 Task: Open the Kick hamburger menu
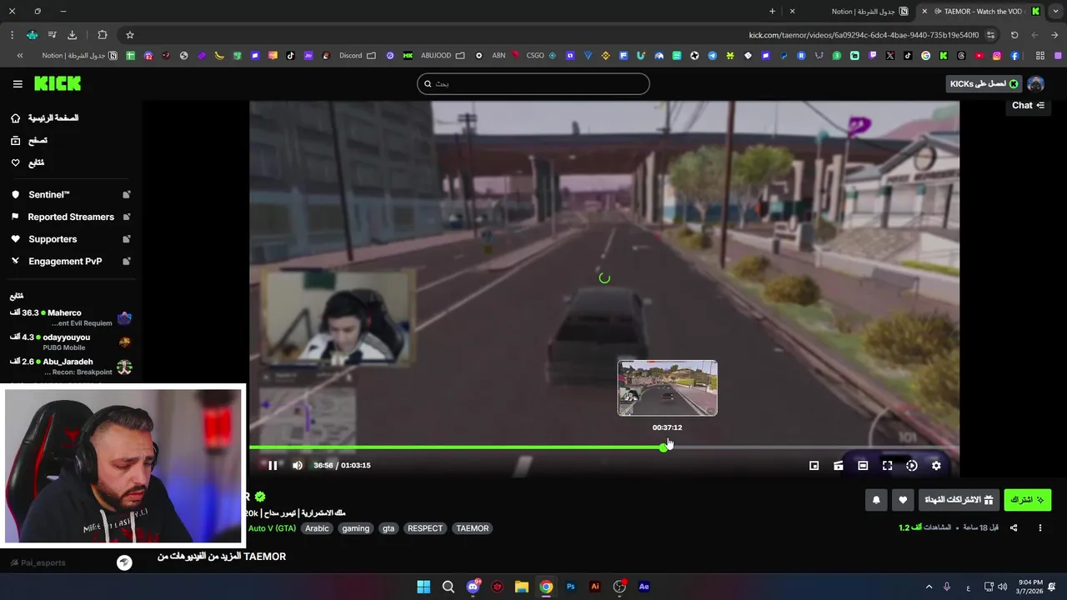click(18, 83)
